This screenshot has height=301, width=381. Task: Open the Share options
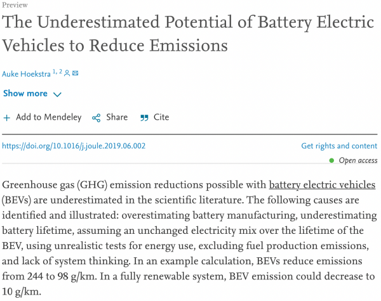pyautogui.click(x=117, y=117)
